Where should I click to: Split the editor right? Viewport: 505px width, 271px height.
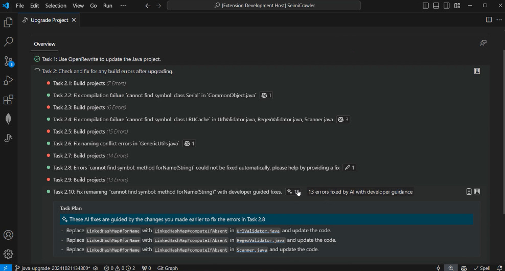(x=489, y=19)
